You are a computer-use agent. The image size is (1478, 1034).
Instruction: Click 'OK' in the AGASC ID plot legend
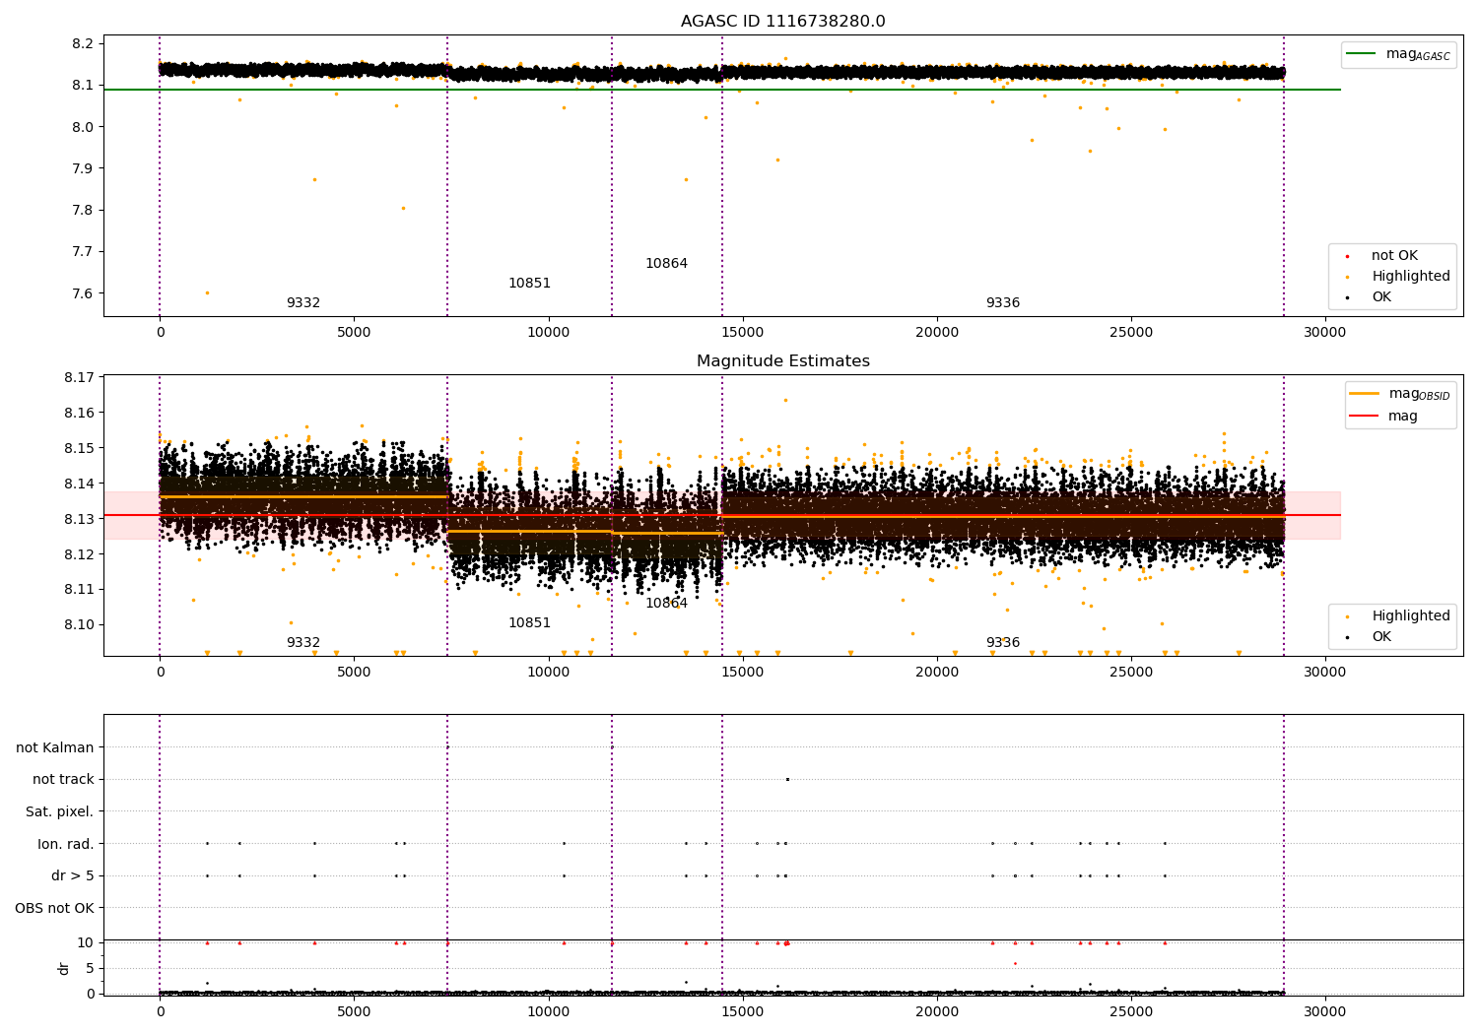click(x=1381, y=297)
